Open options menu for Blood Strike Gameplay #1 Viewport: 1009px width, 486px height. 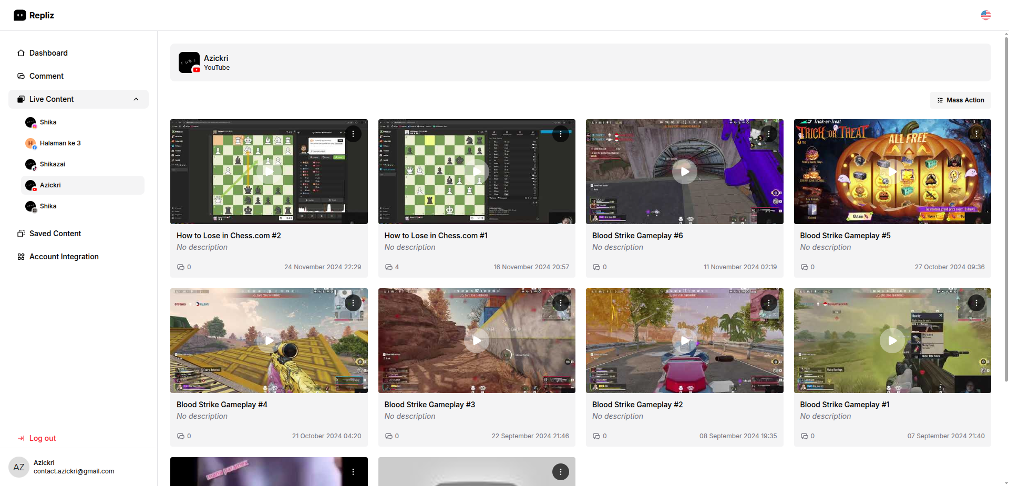pos(976,303)
